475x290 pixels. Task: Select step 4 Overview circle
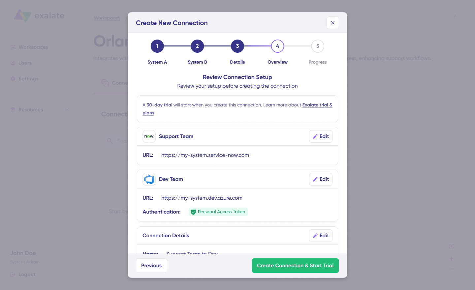[x=277, y=46]
